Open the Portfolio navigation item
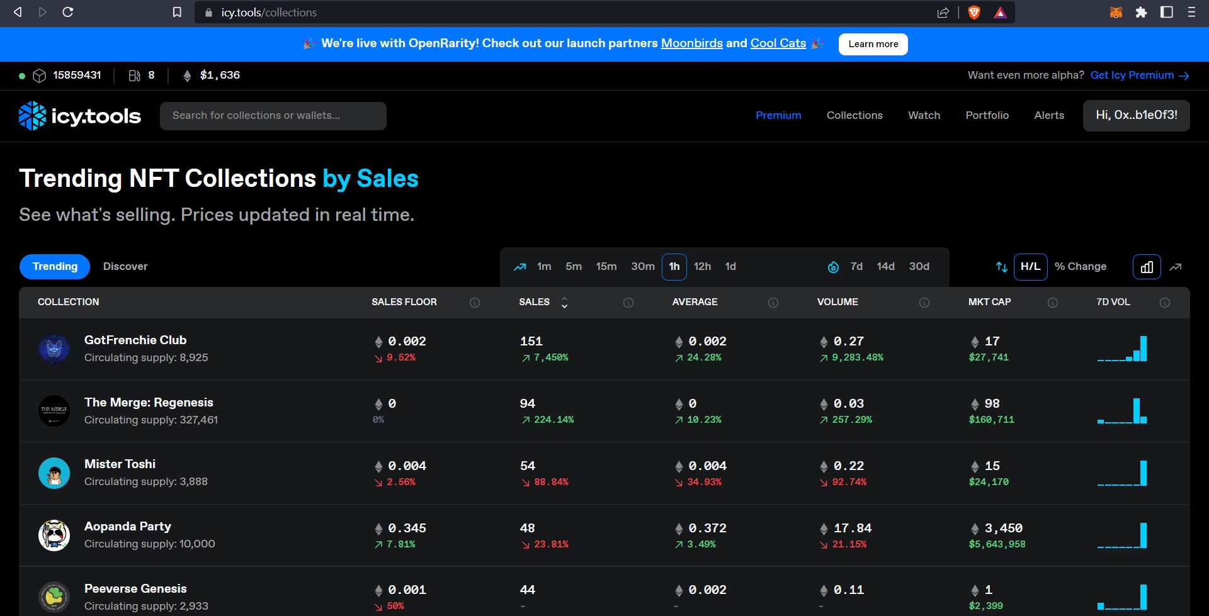The width and height of the screenshot is (1209, 616). pyautogui.click(x=987, y=116)
